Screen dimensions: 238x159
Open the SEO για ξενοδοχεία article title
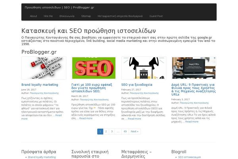137,85
